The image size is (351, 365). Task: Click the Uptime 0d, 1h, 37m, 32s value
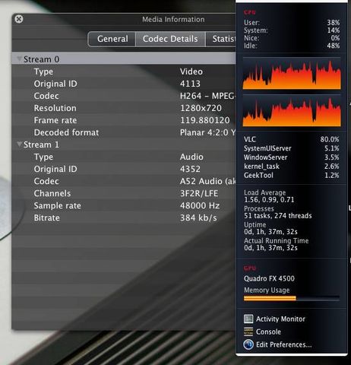[270, 232]
